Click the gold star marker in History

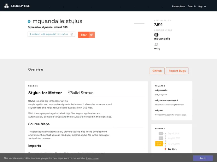(x=165, y=144)
